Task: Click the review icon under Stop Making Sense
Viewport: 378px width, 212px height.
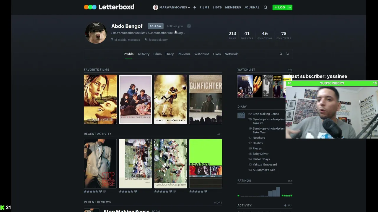Action: 105,191
